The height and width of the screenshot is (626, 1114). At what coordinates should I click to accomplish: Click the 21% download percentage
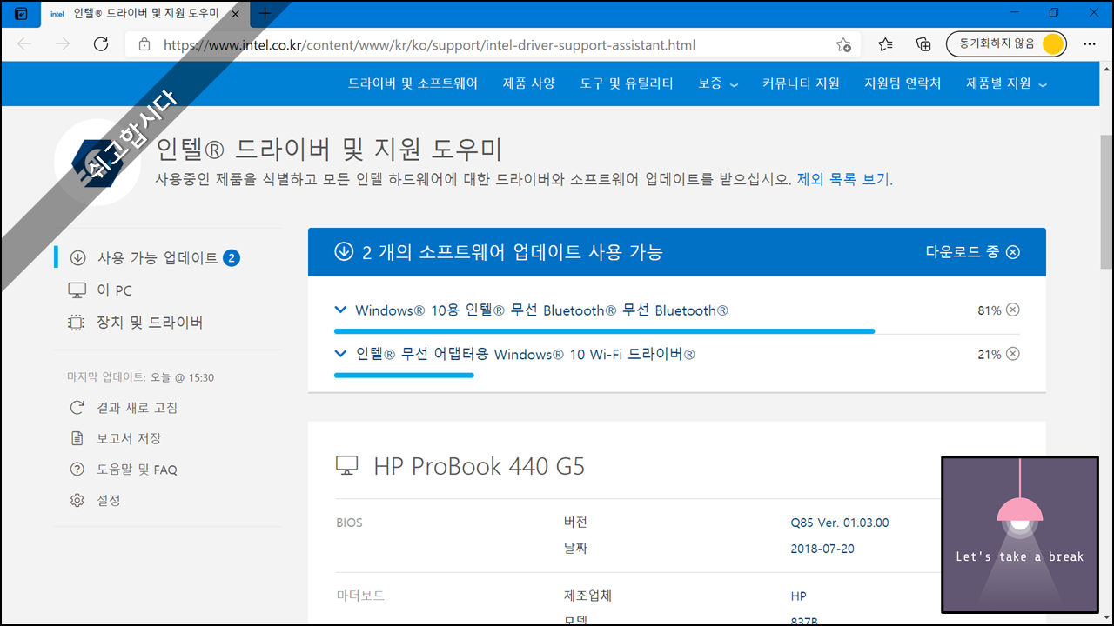[x=990, y=354]
